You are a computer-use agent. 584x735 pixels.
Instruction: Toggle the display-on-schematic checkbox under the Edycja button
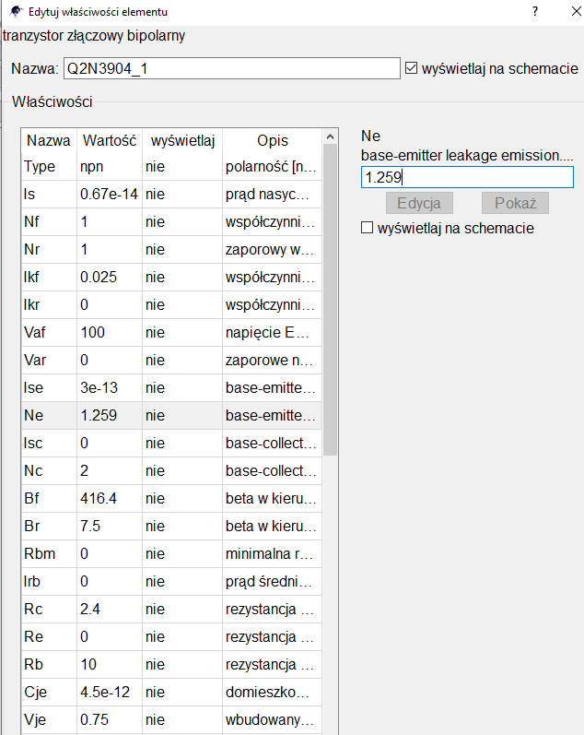click(x=368, y=228)
